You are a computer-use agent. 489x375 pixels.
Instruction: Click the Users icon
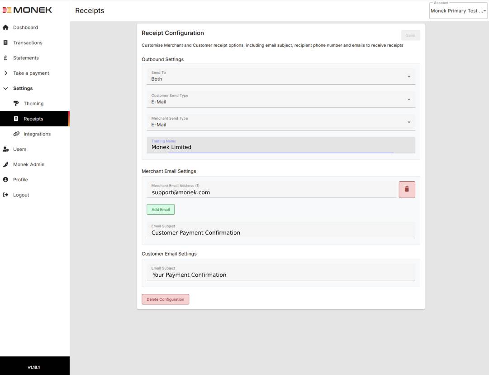tap(5, 149)
